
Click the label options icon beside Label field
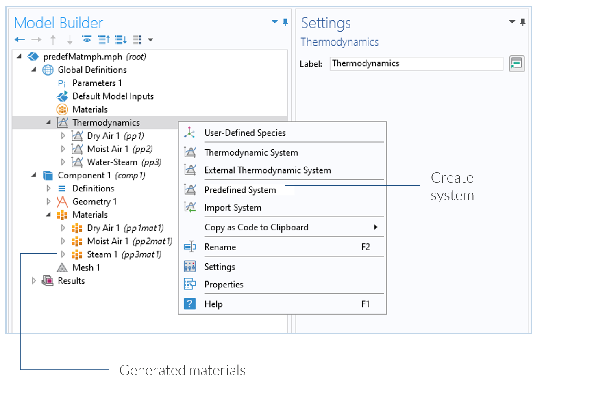(516, 64)
